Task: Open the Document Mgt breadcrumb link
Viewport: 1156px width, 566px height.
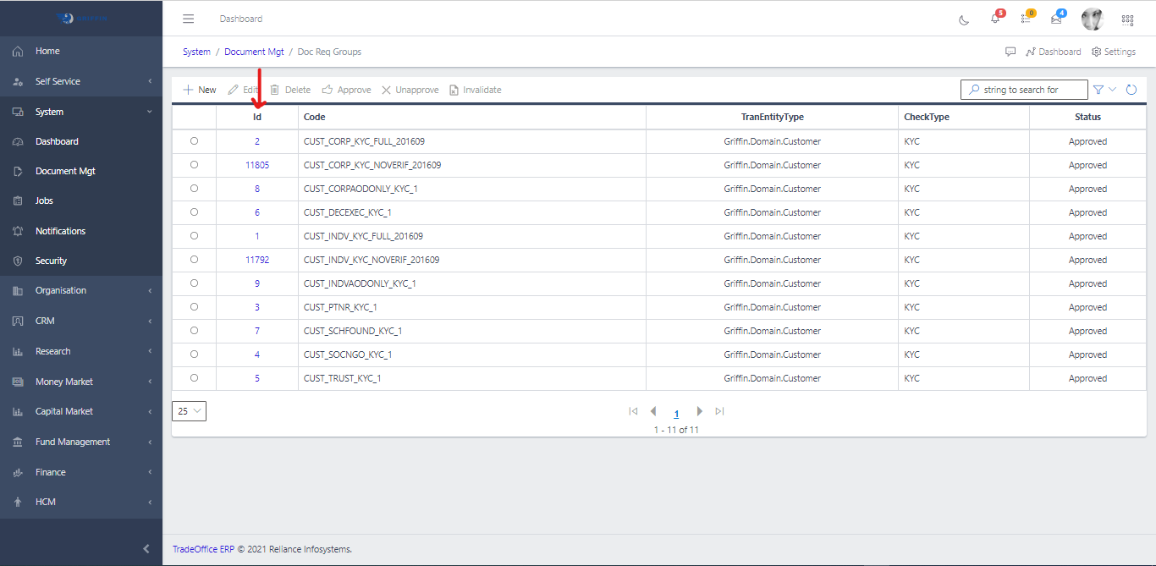Action: pos(254,52)
